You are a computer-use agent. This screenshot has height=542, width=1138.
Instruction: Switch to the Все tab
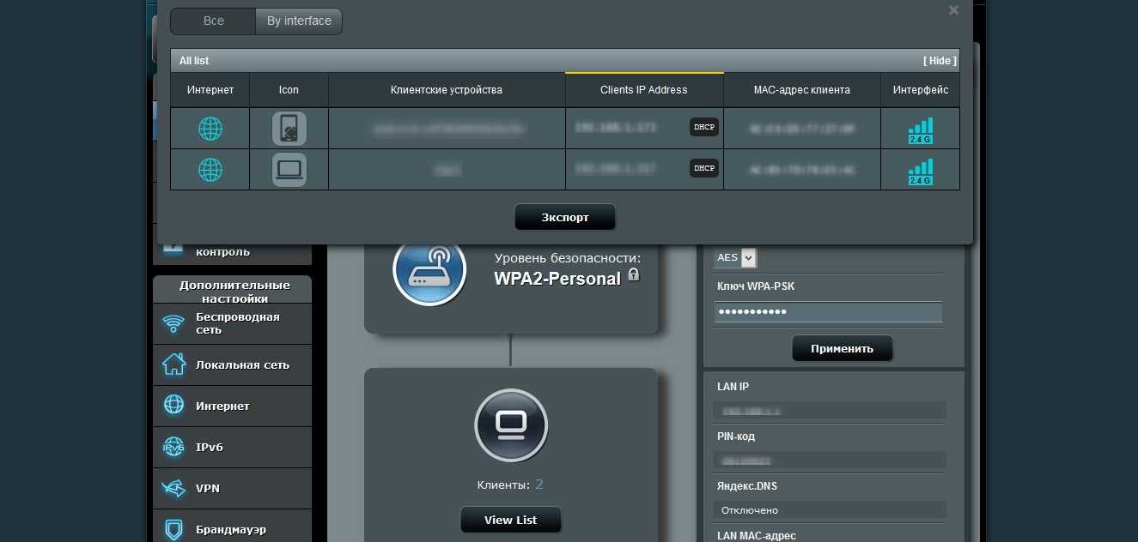[213, 21]
